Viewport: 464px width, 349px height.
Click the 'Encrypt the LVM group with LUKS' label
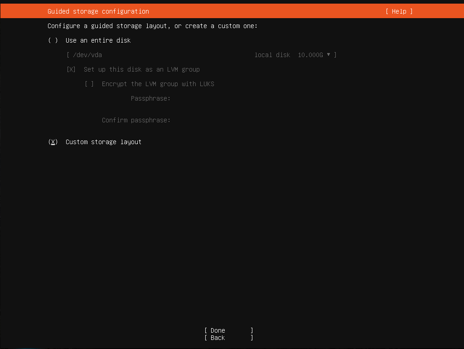(x=158, y=84)
